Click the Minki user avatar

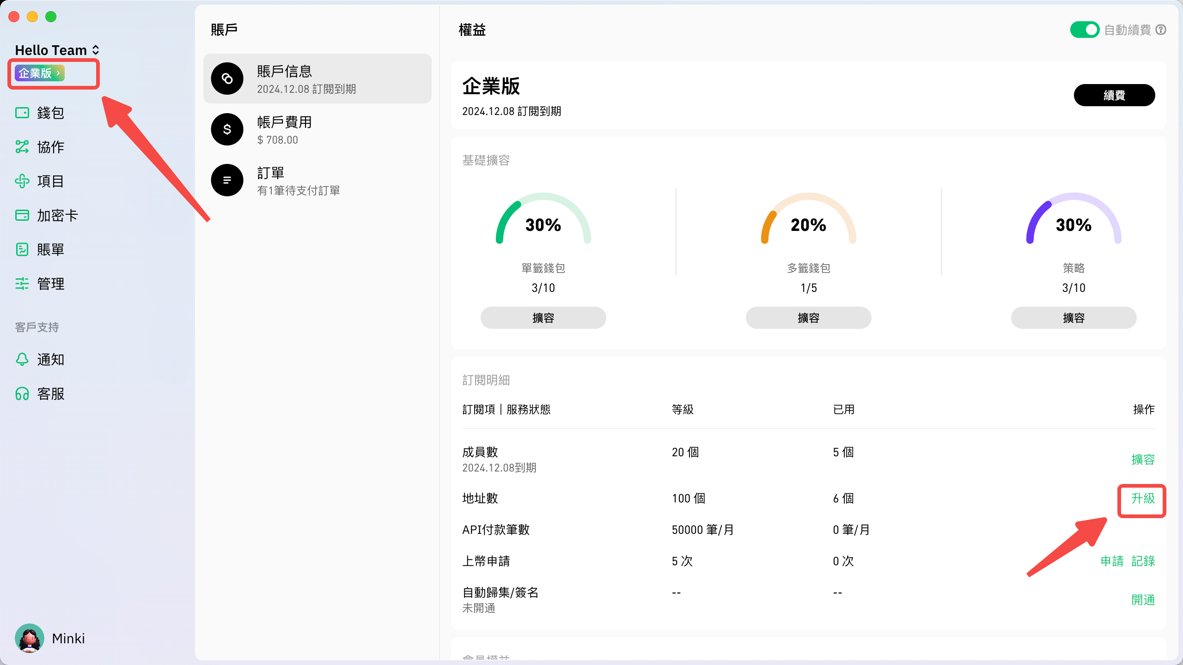30,638
